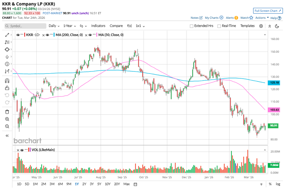Screen dimensions: 285x190
Task: Open the Indicators menu
Action: 98,26
